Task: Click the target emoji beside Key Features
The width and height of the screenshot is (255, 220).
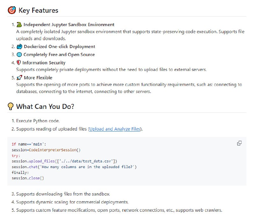Action: coord(12,11)
